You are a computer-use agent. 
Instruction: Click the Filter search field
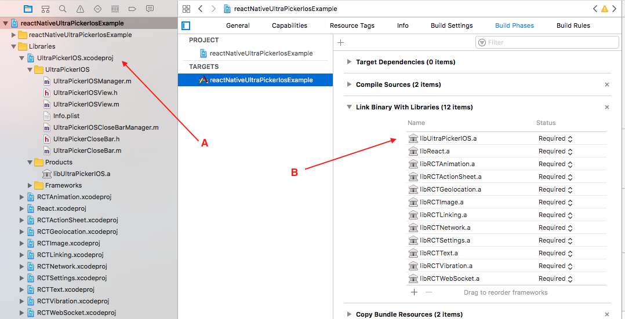click(x=547, y=42)
